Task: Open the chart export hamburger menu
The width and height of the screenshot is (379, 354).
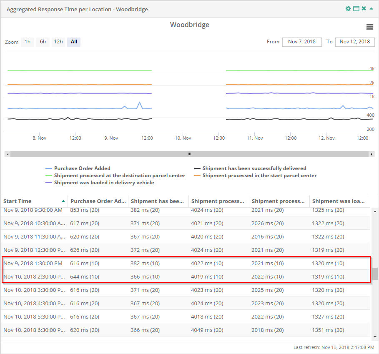Action: pos(370,26)
